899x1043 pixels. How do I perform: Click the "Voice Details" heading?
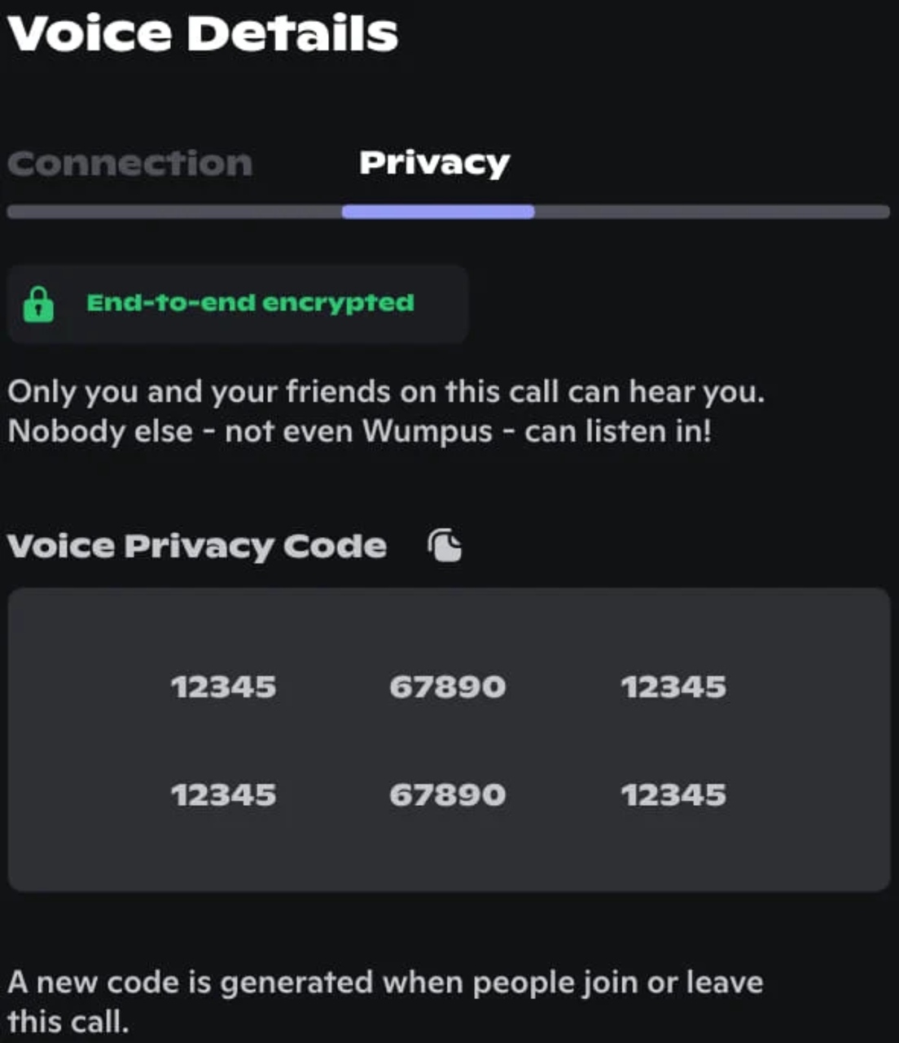pos(203,34)
